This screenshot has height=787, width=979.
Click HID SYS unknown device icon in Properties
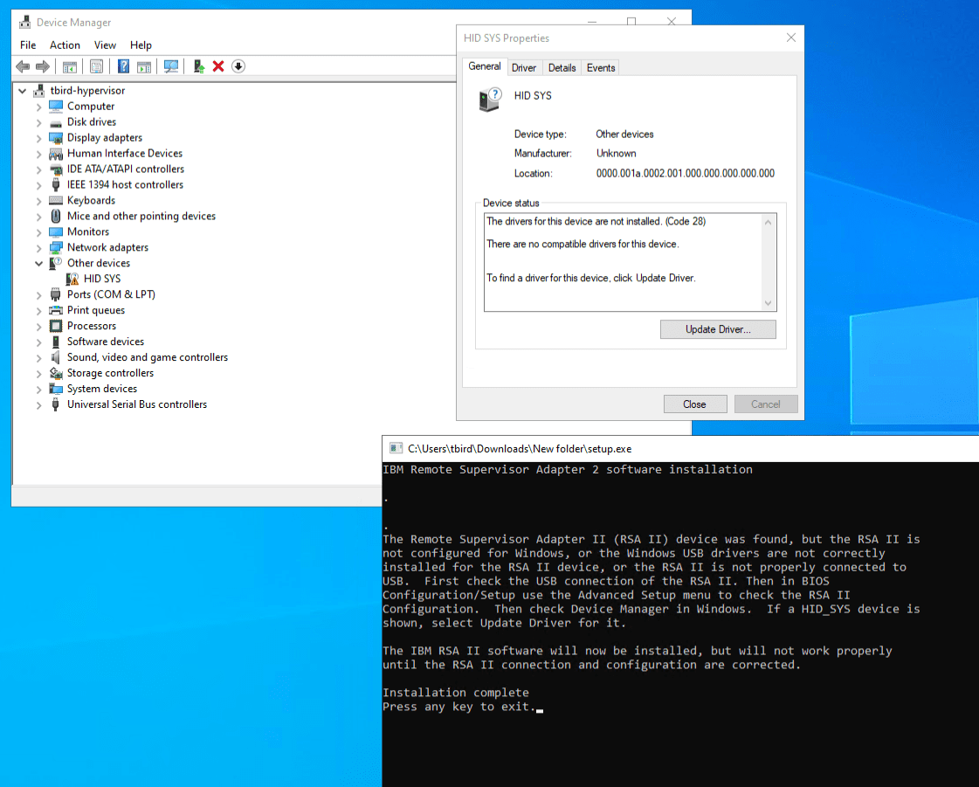tap(491, 100)
